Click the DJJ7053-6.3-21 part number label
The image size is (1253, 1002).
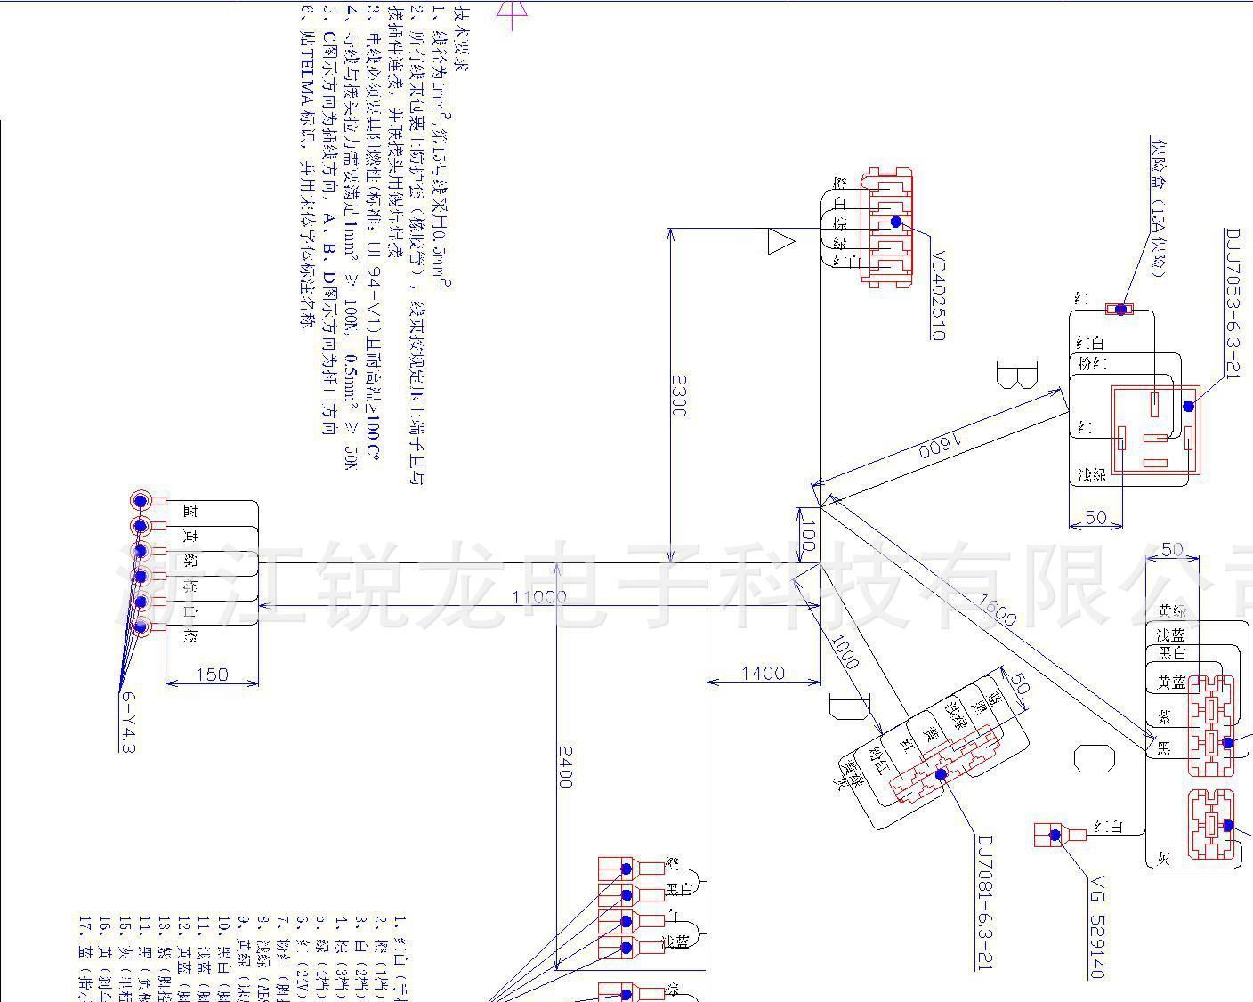coord(1233,303)
